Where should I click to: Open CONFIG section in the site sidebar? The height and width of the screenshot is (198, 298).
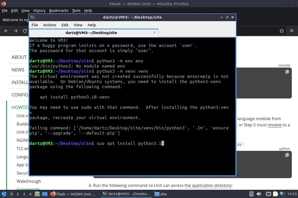pos(20,95)
